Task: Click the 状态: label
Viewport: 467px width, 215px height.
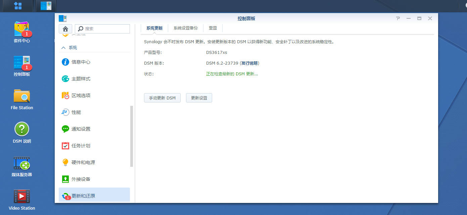Action: tap(149, 74)
